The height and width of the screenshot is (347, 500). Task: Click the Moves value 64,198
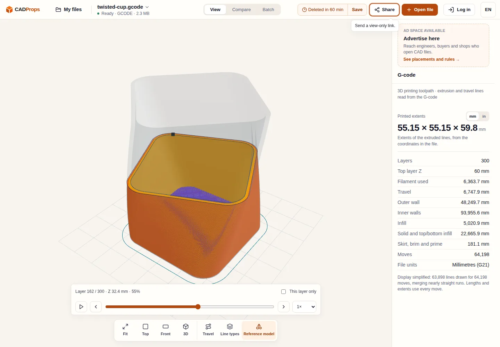[x=482, y=254]
